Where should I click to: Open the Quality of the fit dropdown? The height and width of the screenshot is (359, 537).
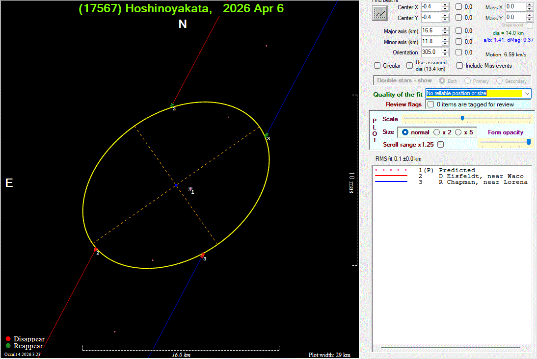[x=527, y=93]
